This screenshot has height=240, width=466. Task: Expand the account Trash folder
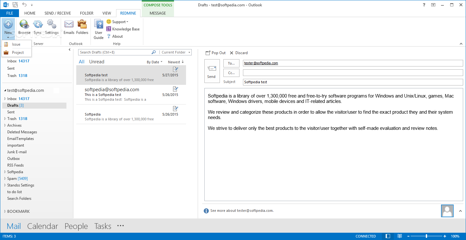5,119
